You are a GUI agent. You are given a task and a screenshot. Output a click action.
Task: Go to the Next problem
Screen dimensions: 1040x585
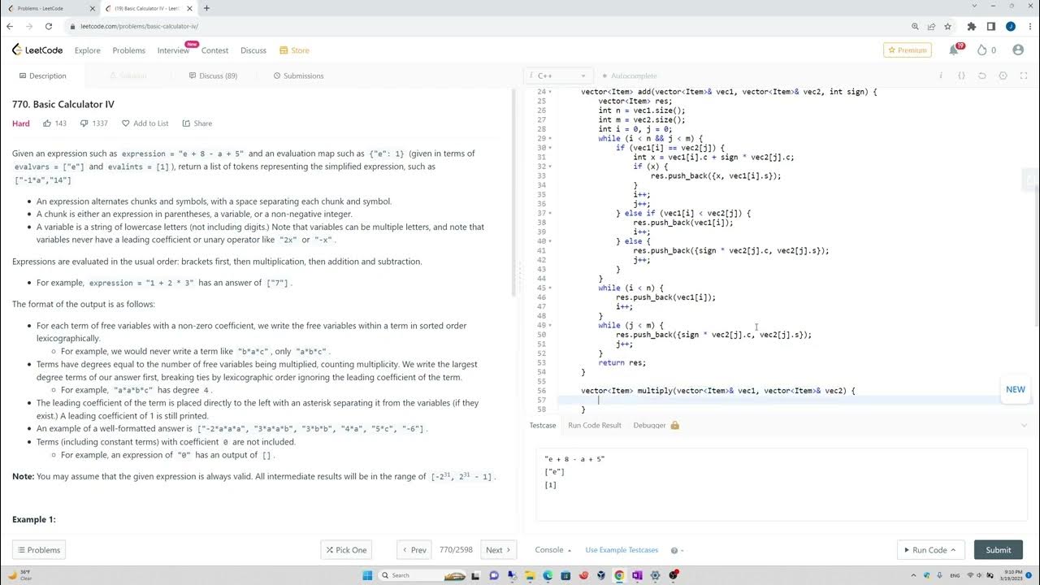pos(499,550)
